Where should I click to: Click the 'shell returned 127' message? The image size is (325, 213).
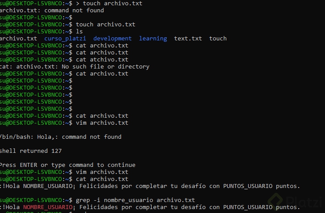pos(31,151)
